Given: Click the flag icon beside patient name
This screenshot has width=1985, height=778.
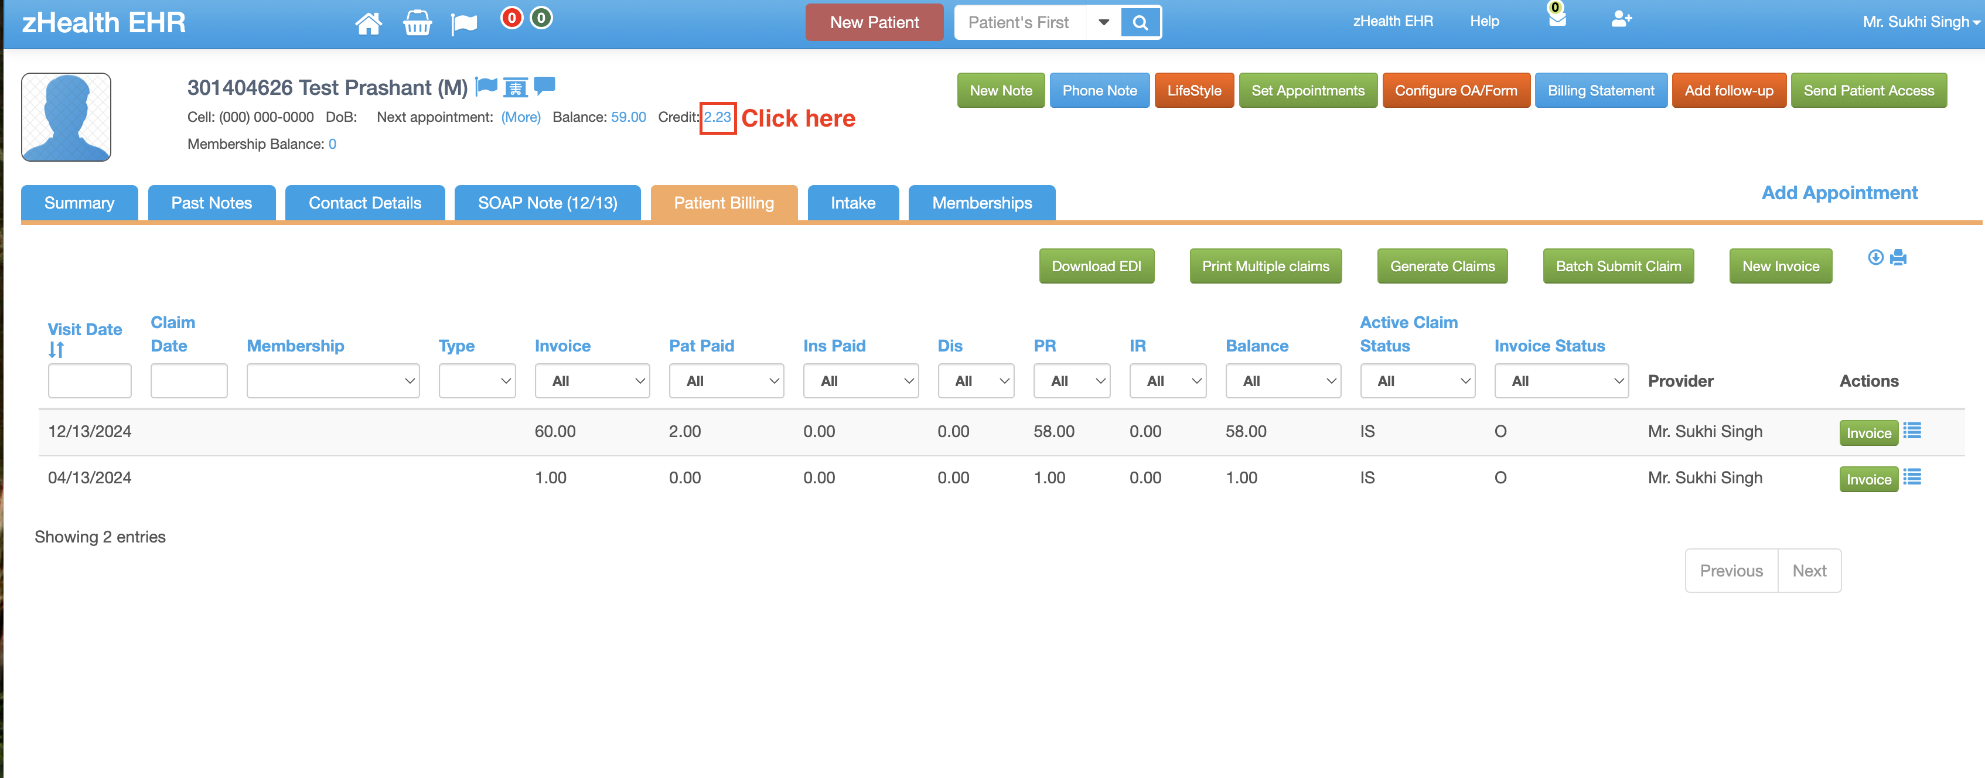Looking at the screenshot, I should point(486,86).
